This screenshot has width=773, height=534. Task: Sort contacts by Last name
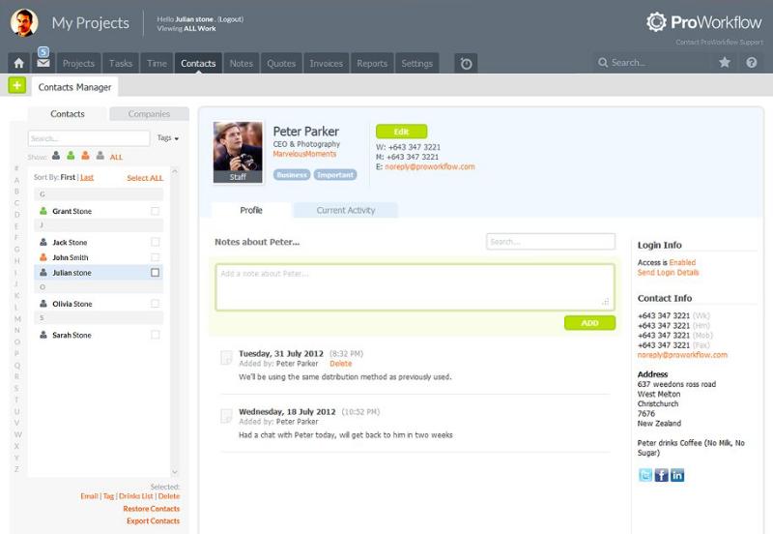[x=87, y=177]
